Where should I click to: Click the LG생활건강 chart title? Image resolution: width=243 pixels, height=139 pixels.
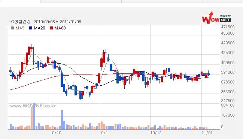click(19, 22)
